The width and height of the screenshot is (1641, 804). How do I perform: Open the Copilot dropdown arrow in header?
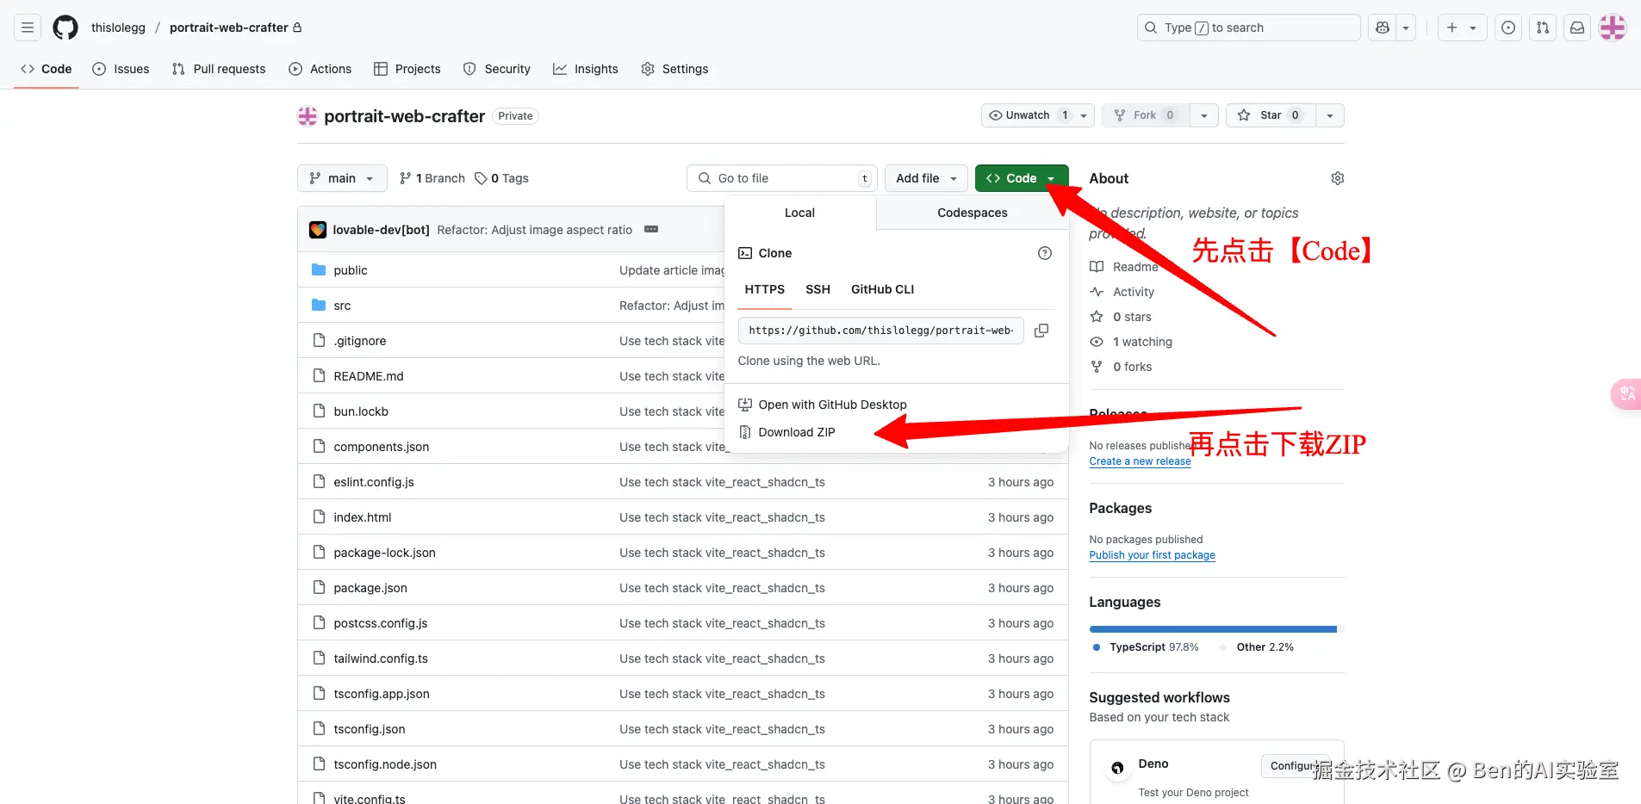pyautogui.click(x=1406, y=28)
